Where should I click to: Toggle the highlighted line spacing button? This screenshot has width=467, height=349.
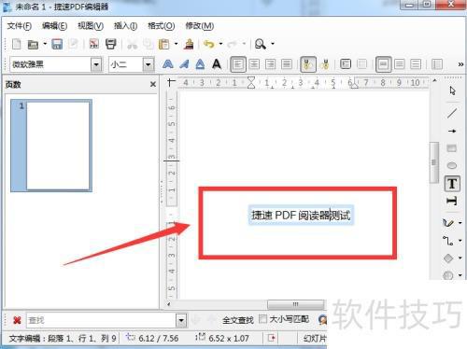click(x=384, y=64)
